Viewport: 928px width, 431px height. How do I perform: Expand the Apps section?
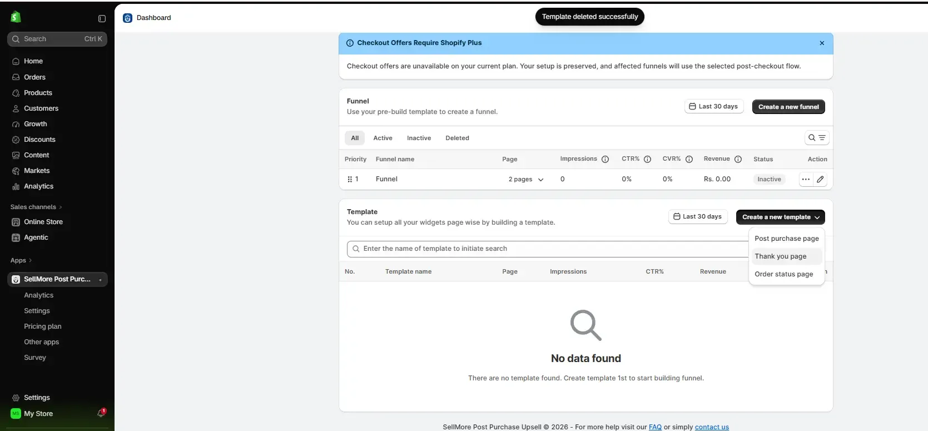coord(21,260)
